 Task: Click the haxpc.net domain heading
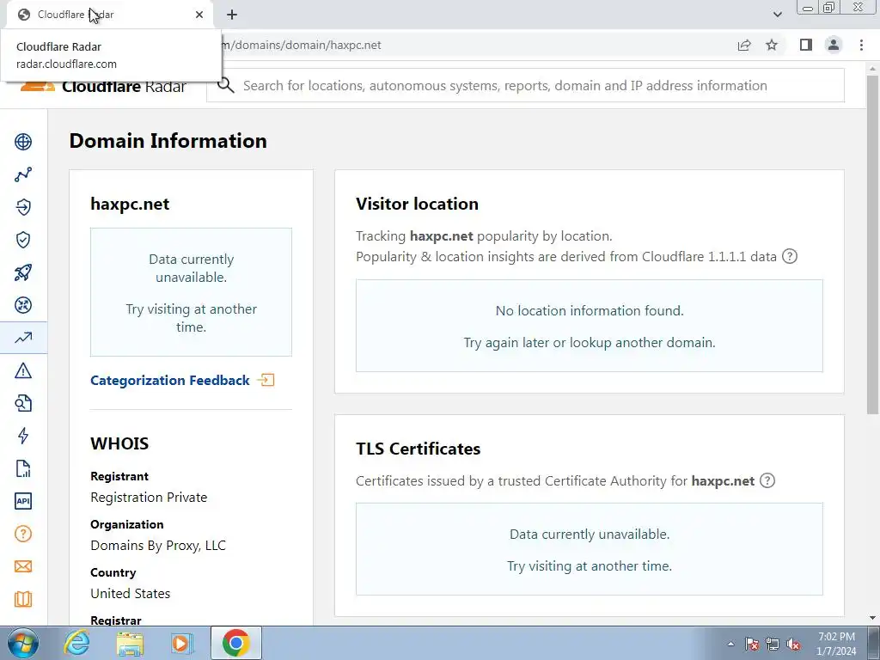click(x=130, y=204)
